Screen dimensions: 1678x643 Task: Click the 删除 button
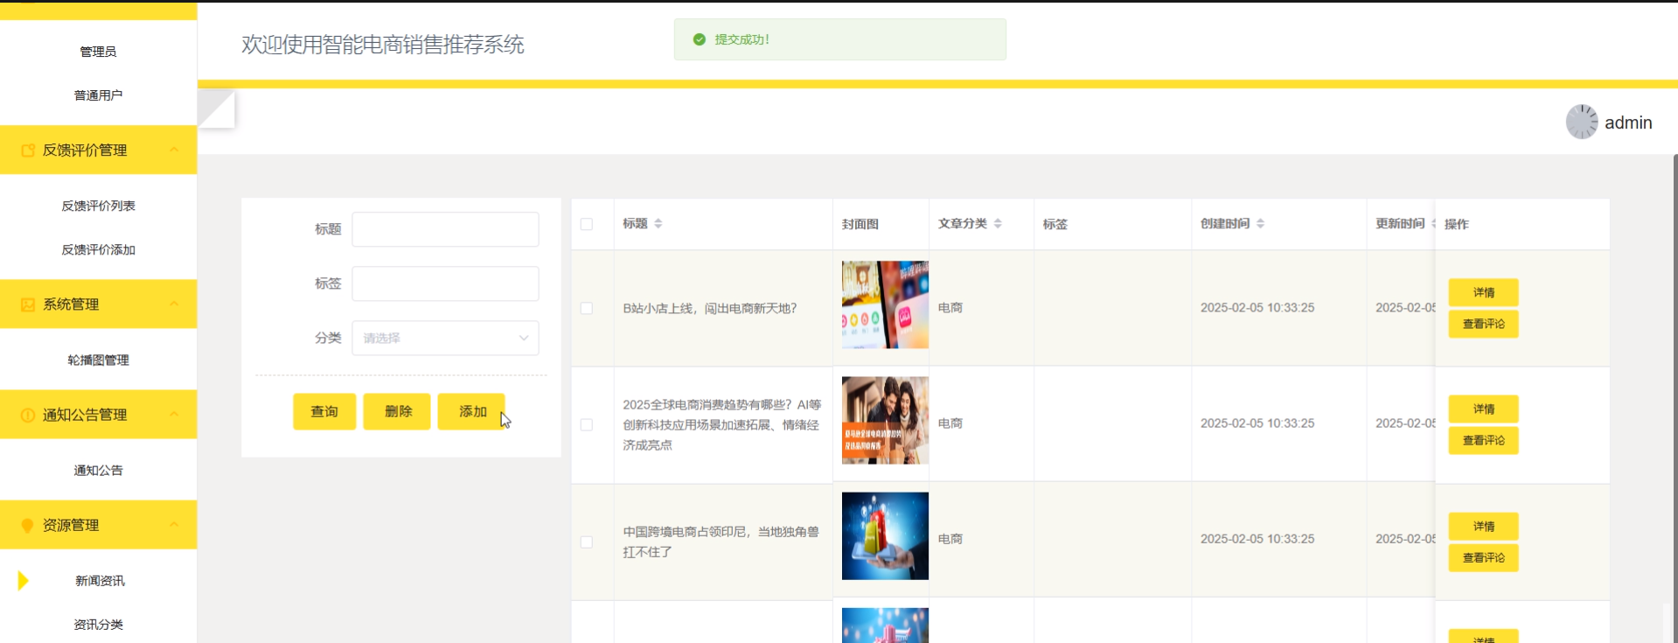point(397,411)
